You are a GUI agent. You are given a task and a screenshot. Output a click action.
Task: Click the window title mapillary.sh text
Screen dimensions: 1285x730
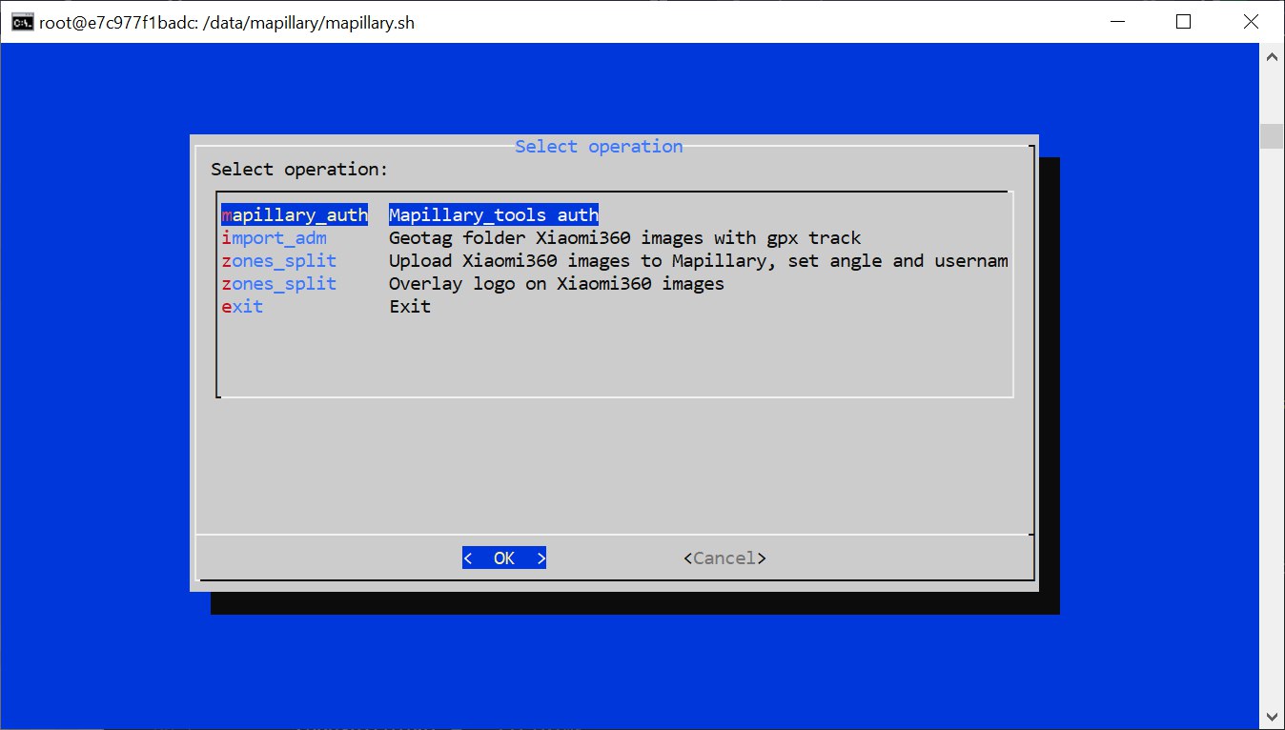227,23
